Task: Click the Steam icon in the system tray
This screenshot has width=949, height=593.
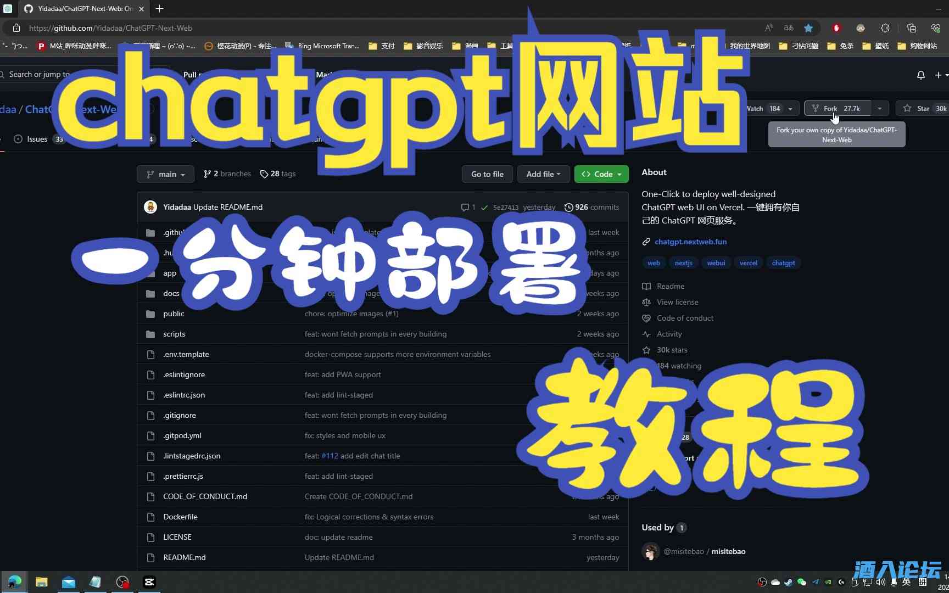Action: 789,582
